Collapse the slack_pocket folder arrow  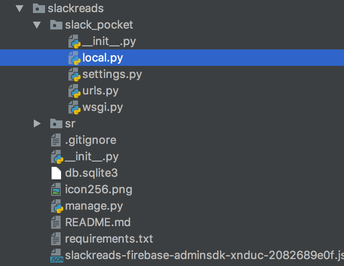37,25
